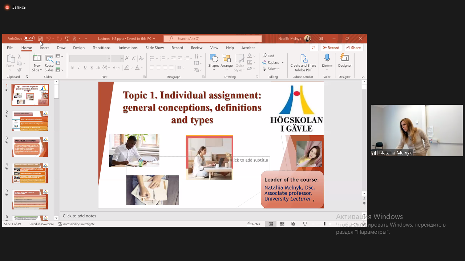Switch to the Transitions tab

pyautogui.click(x=101, y=47)
